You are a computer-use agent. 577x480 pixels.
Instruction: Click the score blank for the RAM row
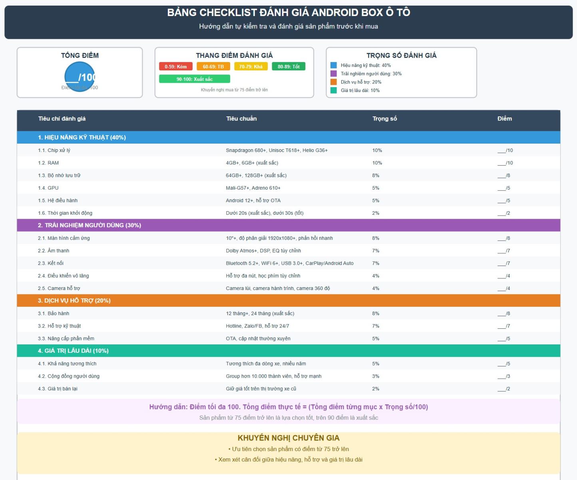pyautogui.click(x=505, y=163)
